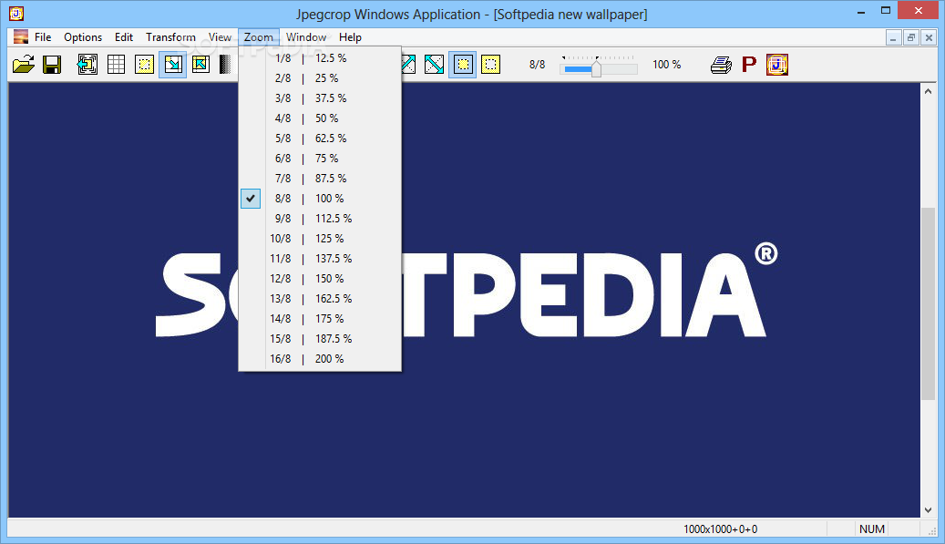Image resolution: width=945 pixels, height=544 pixels.
Task: Select 5/8 zoom 62.5 %
Action: pyautogui.click(x=320, y=138)
